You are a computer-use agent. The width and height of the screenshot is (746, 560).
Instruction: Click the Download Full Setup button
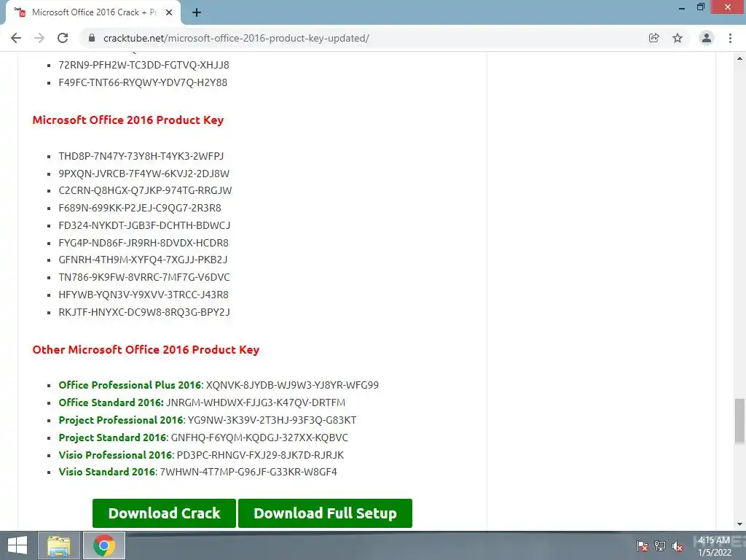[325, 513]
